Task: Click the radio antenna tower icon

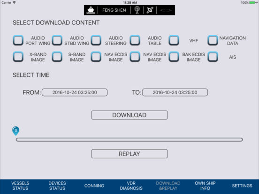Action: [x=137, y=10]
